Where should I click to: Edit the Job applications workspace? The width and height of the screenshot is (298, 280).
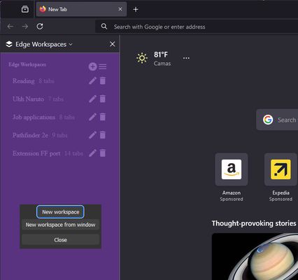pos(92,117)
